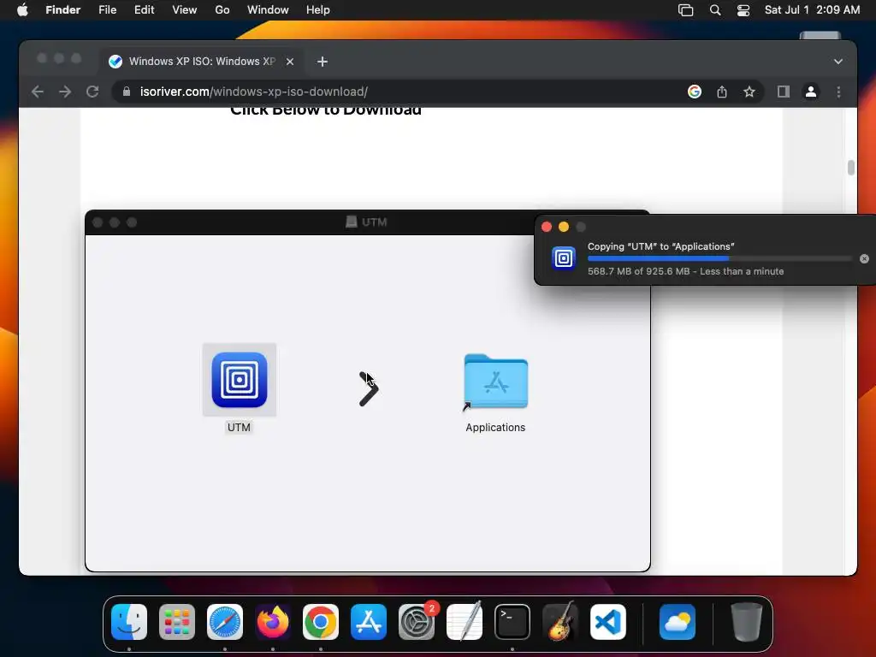Open TextEdit from the Dock
This screenshot has width=876, height=657.
tap(465, 622)
